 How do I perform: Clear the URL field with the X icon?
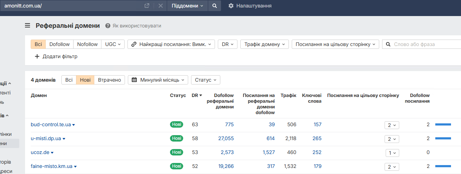coord(160,6)
